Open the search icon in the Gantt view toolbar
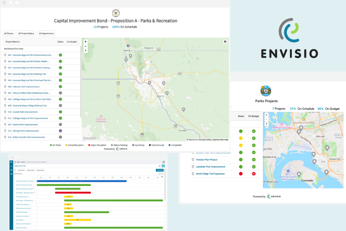Image resolution: width=346 pixels, height=231 pixels. pos(15,170)
